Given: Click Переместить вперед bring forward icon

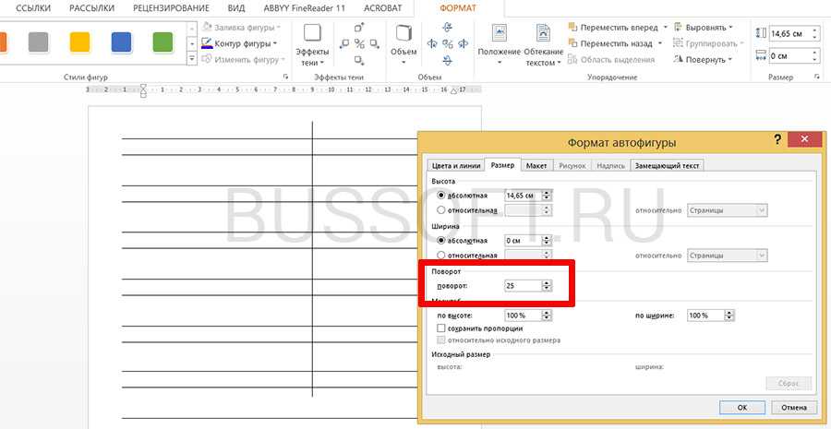Looking at the screenshot, I should point(573,28).
